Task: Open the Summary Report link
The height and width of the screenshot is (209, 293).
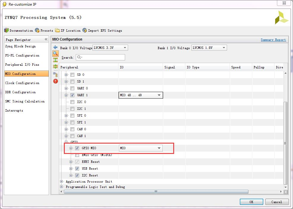Action: [x=273, y=40]
